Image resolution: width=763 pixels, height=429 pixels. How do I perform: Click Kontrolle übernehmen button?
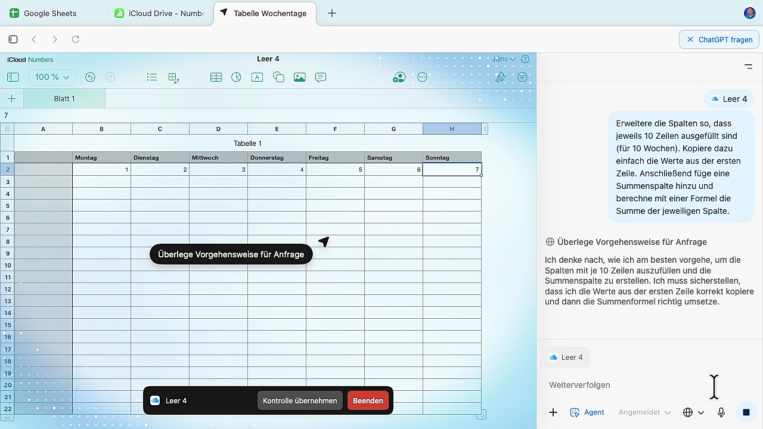[300, 400]
